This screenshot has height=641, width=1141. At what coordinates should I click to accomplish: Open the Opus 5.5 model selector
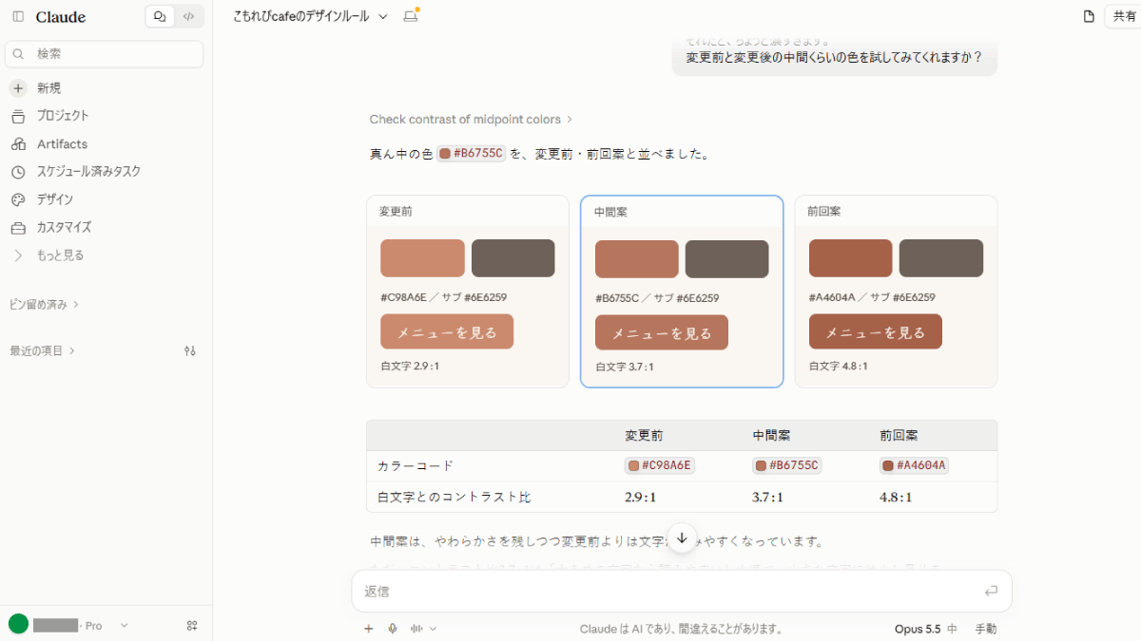(926, 629)
